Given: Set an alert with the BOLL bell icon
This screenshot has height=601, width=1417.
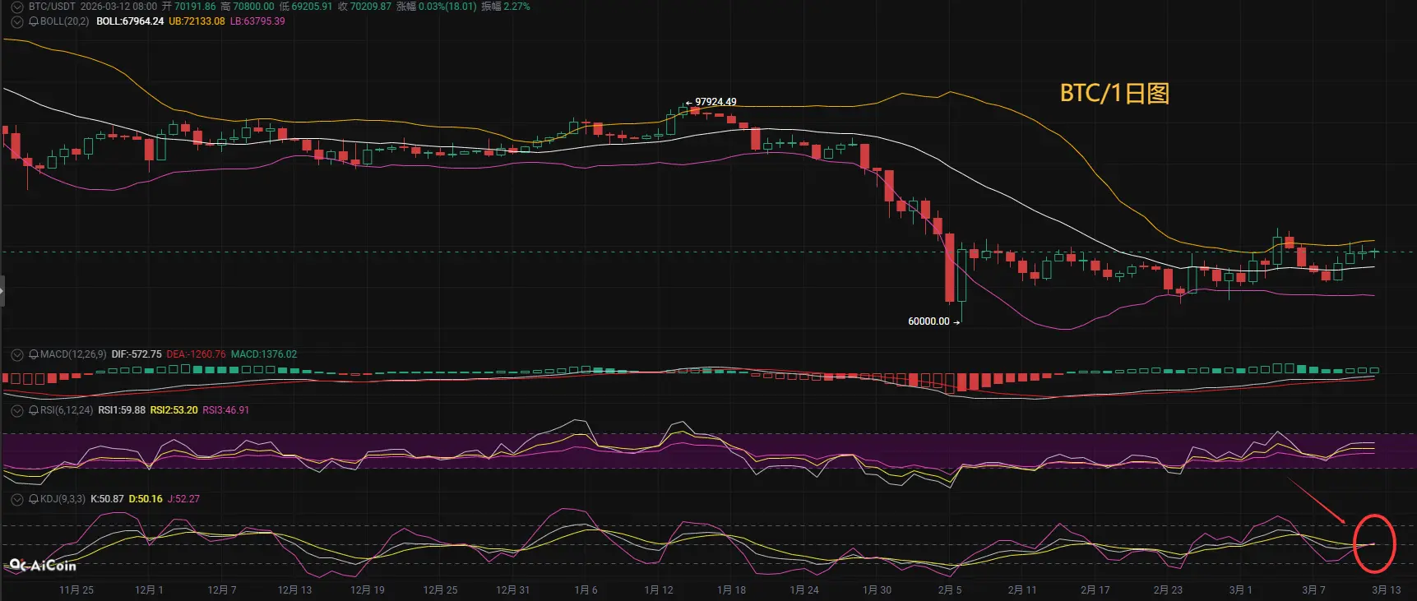Looking at the screenshot, I should pos(34,21).
